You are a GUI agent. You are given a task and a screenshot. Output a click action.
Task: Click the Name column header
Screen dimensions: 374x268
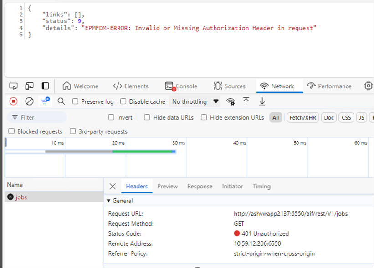[x=15, y=185]
